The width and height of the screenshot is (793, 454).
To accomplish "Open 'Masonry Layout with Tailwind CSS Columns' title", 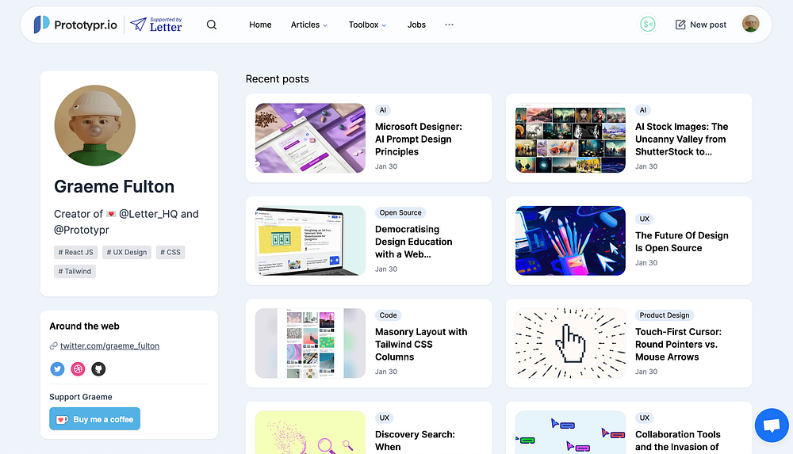I will 421,345.
